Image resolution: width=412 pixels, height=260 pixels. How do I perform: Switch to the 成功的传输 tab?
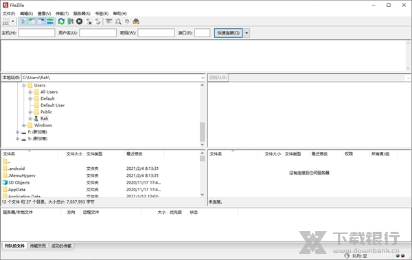(x=61, y=246)
